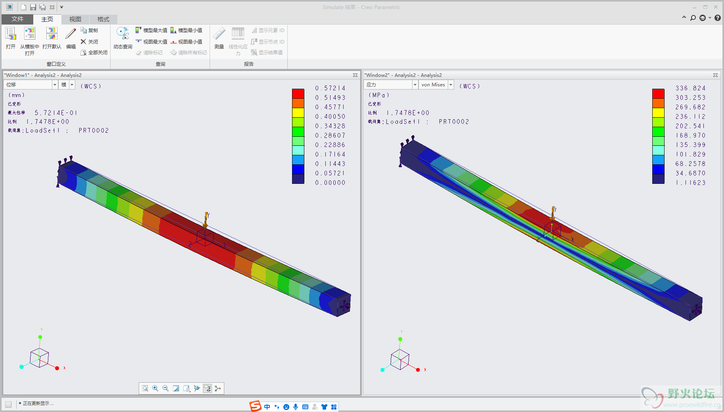Viewport: 724px width, 412px height.
Task: Show 模型最大值 (Model Max)
Action: point(151,30)
